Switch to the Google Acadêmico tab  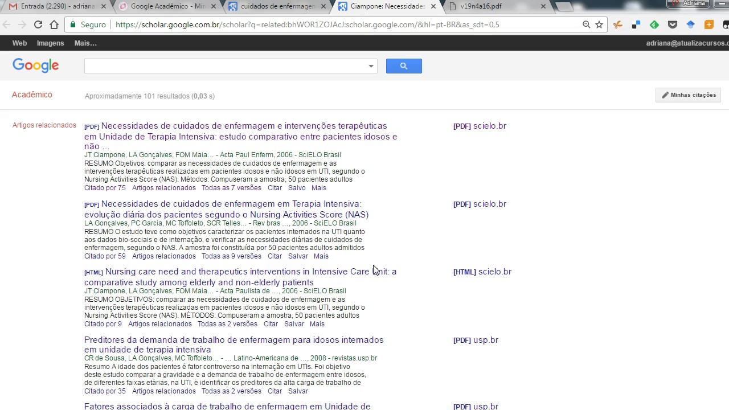[168, 6]
